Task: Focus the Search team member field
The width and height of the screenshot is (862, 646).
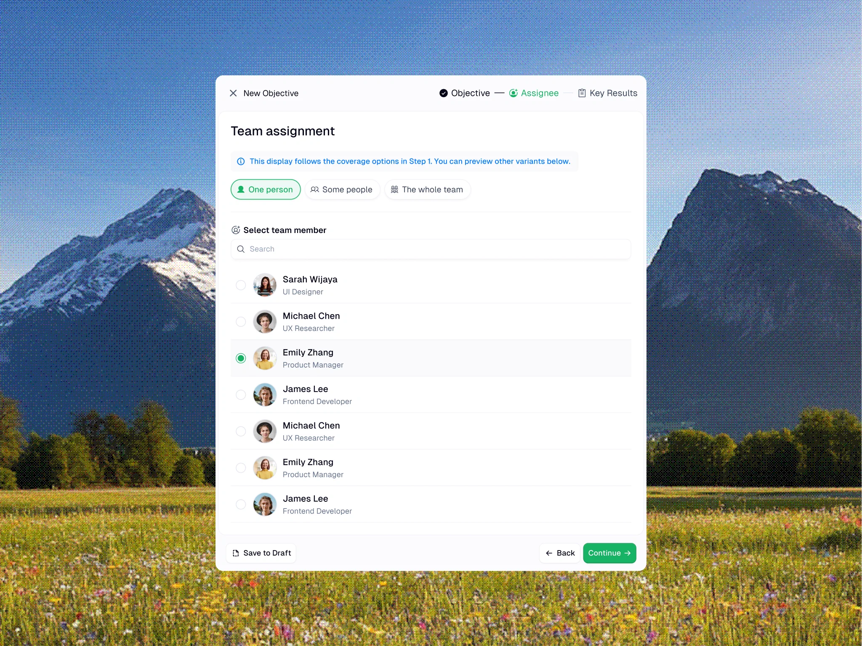Action: (431, 249)
